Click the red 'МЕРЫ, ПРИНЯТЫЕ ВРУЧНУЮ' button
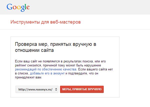This screenshot has height=107, width=150. pos(82,89)
